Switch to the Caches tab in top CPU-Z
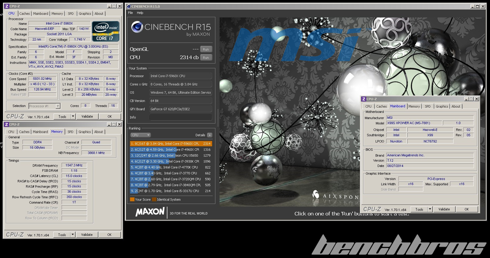Screen dimensions: 490x258 (25, 14)
